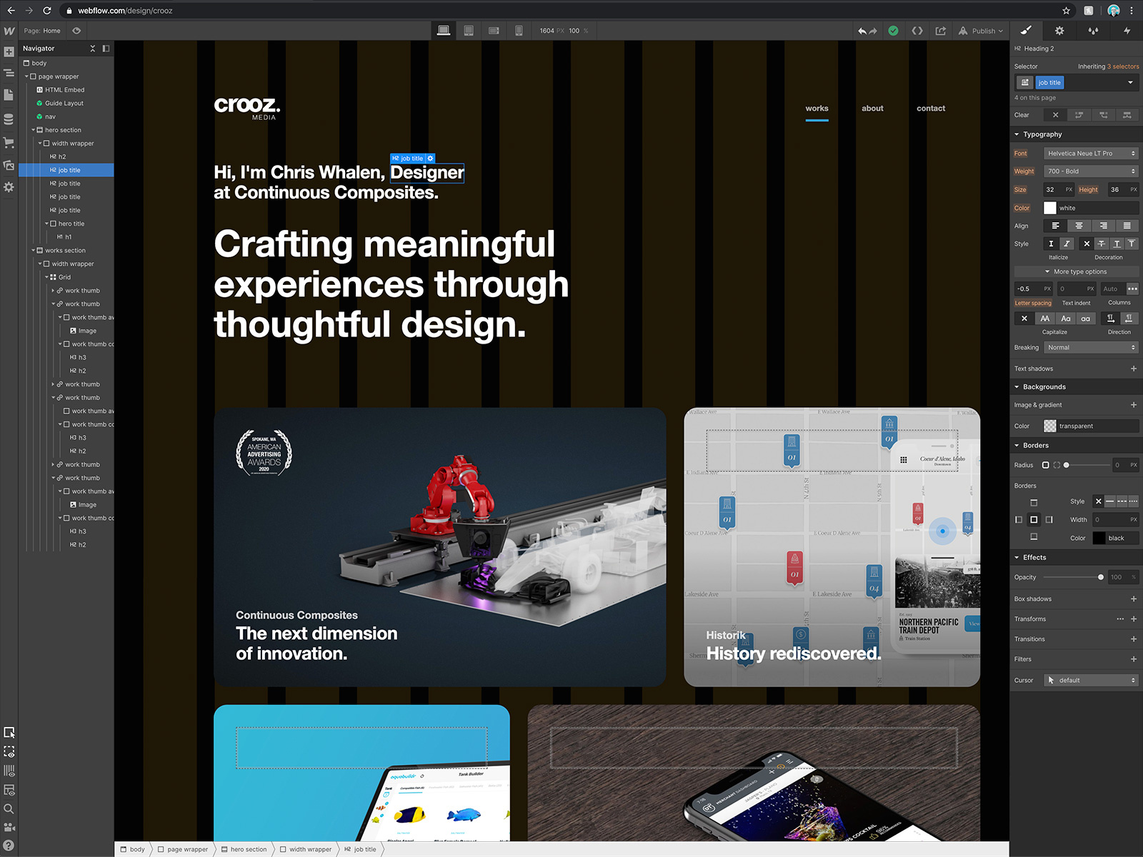Enable center text alignment
Screen dimensions: 1143x857
click(x=1080, y=226)
